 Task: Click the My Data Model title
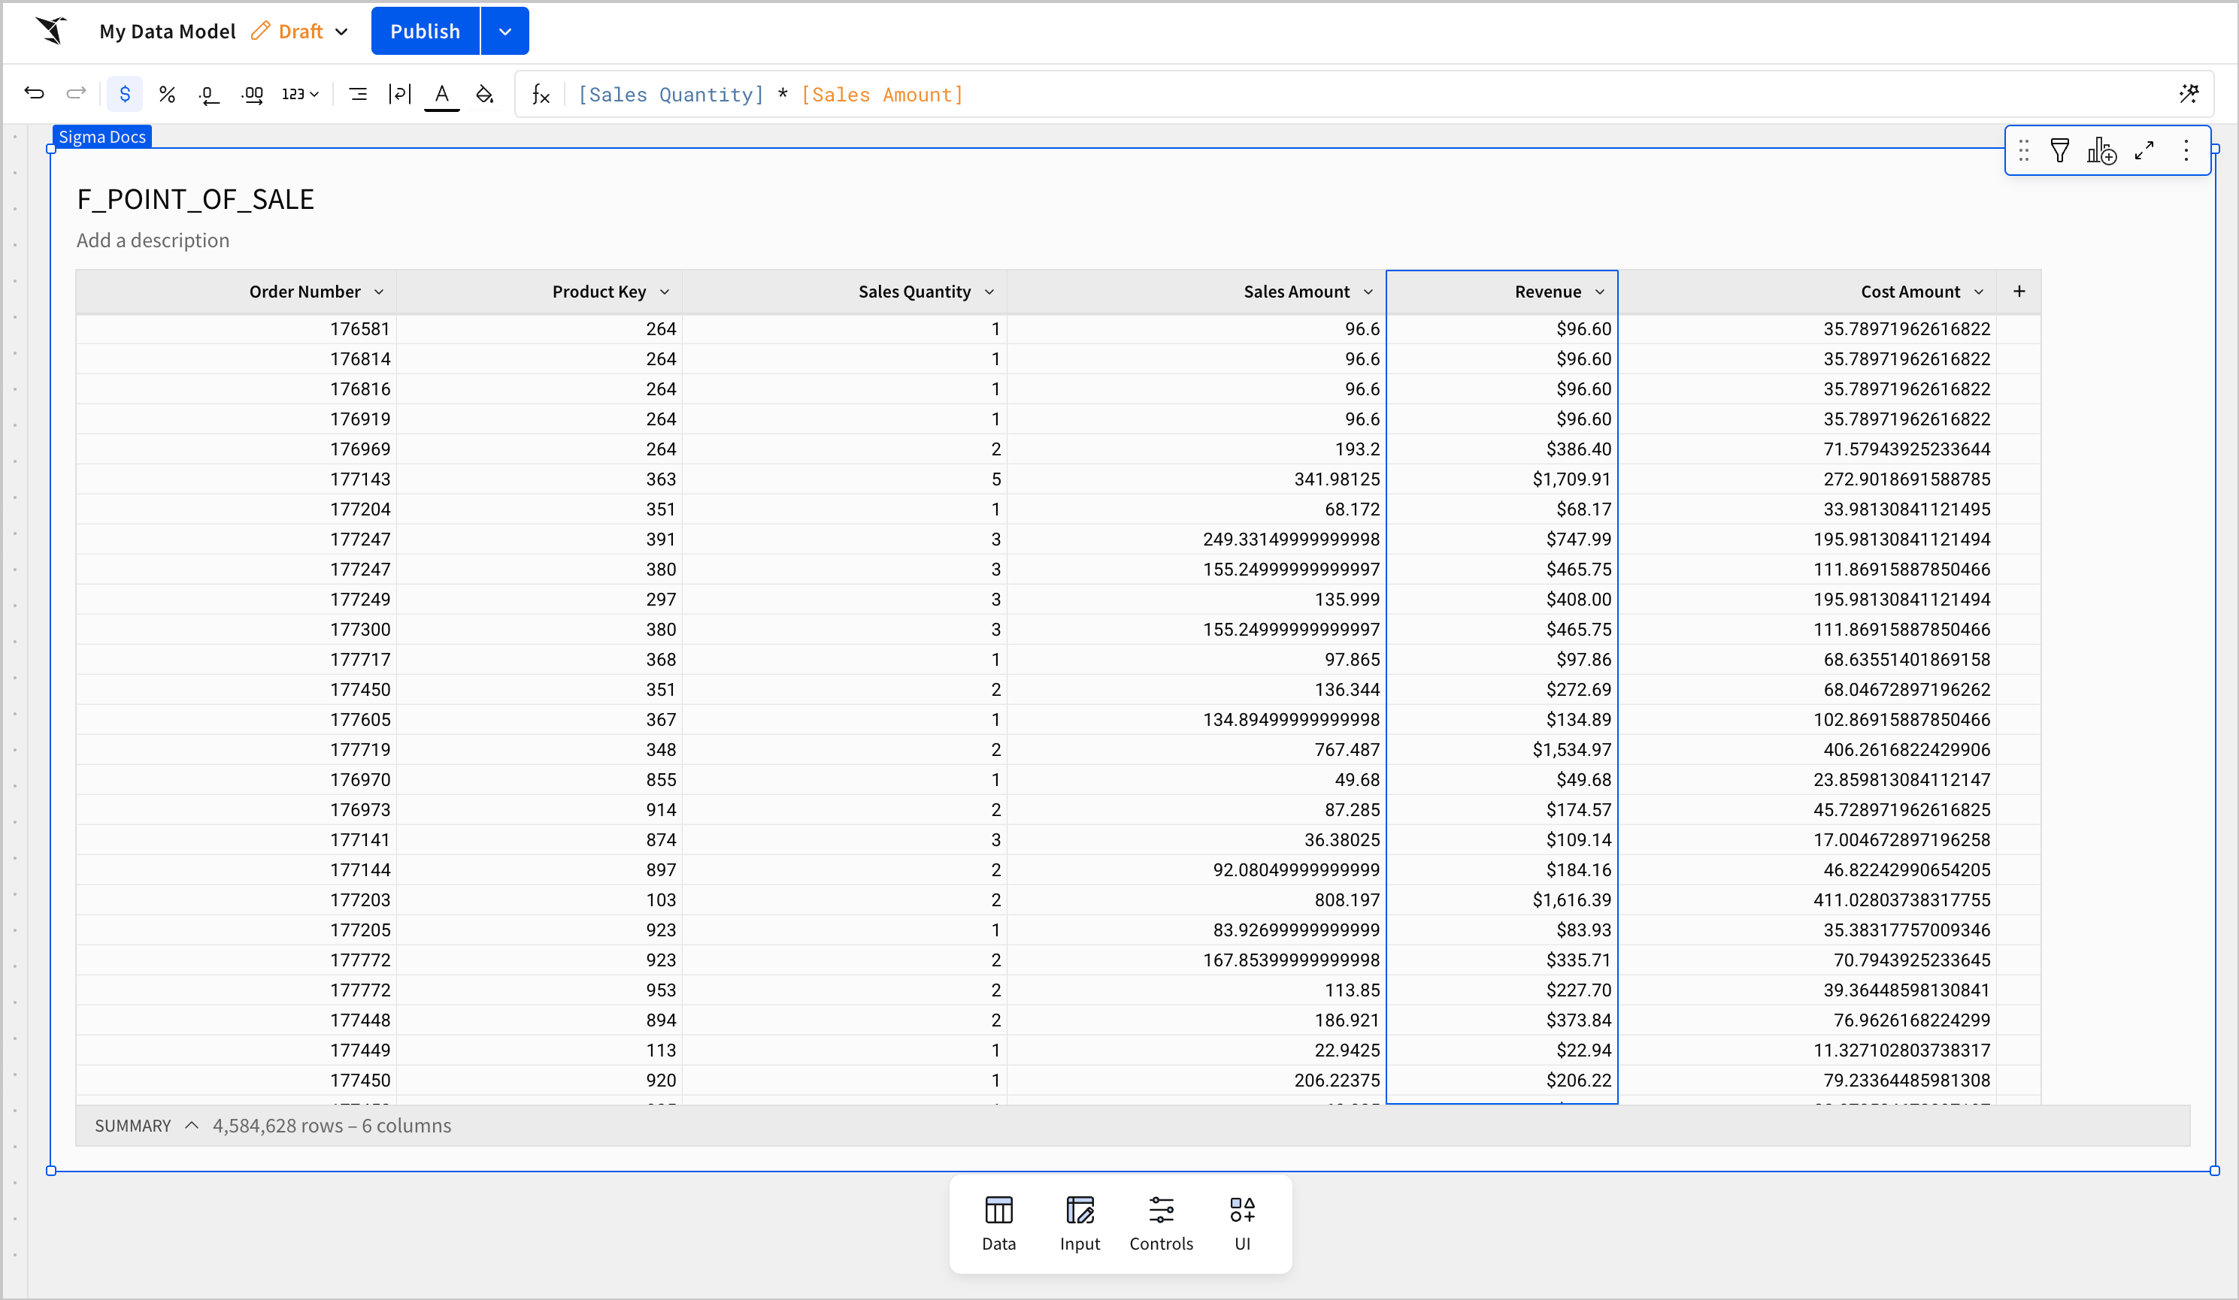tap(167, 31)
